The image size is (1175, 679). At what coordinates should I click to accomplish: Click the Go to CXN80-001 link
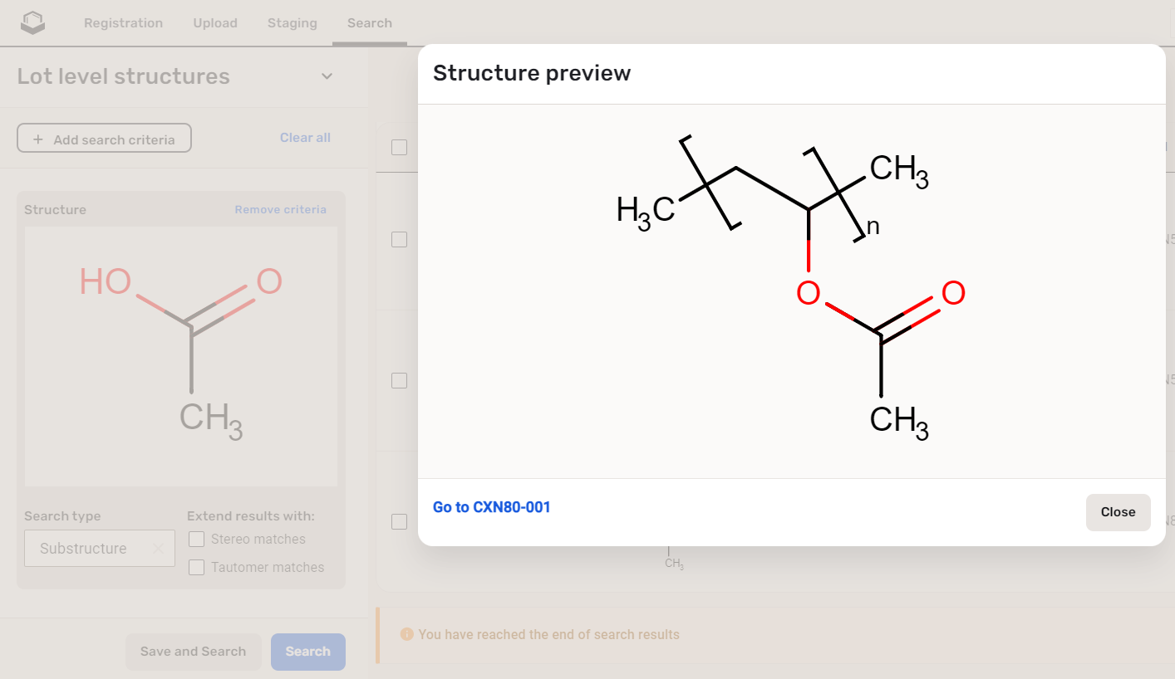(x=491, y=506)
